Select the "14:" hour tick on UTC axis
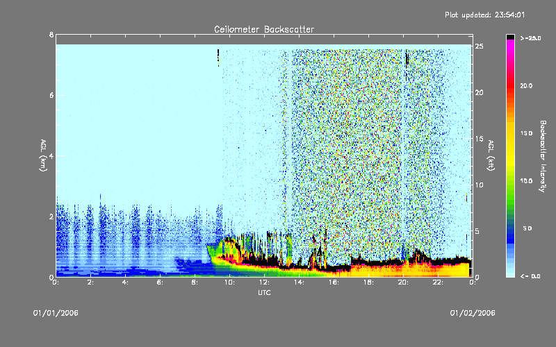 click(299, 282)
